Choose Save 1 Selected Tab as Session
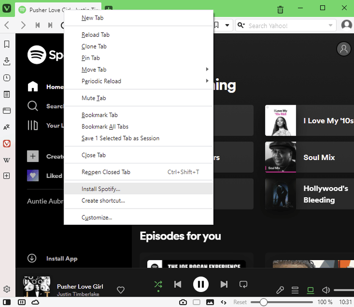The image size is (354, 307). 139,138
